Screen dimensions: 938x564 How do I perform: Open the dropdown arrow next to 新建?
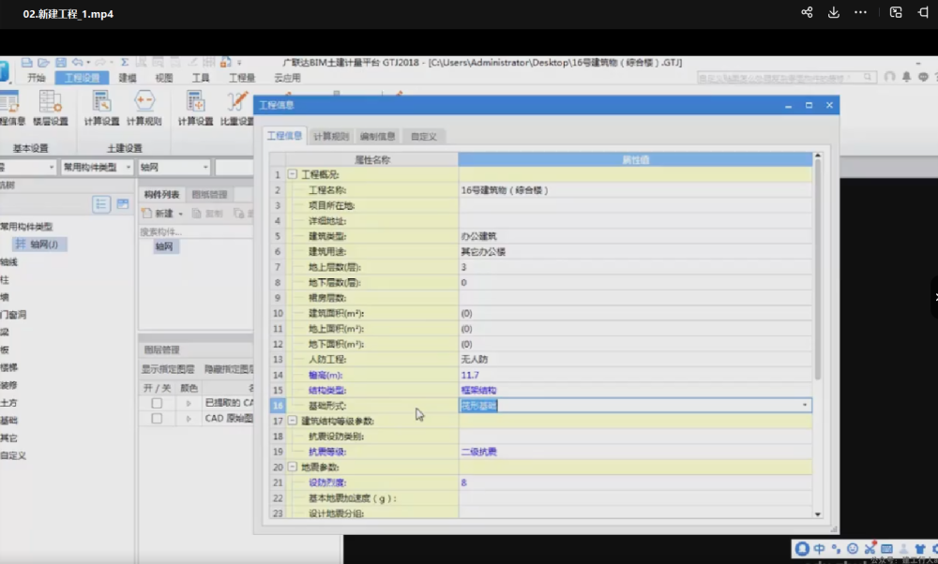click(181, 214)
